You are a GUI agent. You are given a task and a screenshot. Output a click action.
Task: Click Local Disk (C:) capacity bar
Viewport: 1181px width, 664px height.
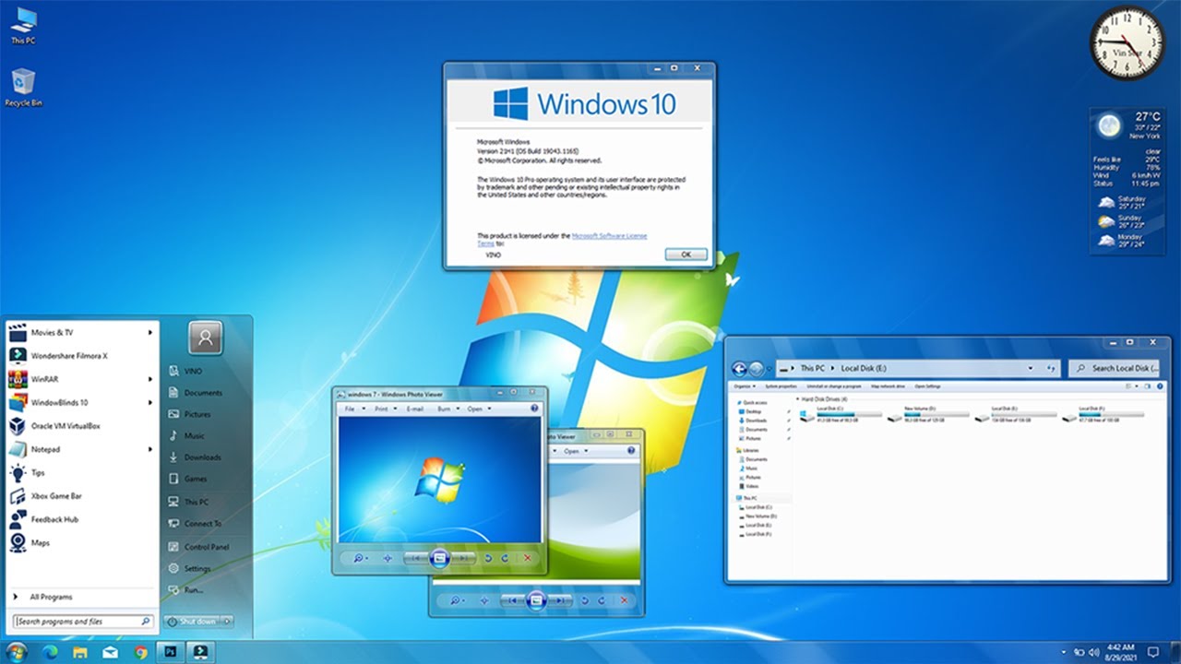coord(849,414)
